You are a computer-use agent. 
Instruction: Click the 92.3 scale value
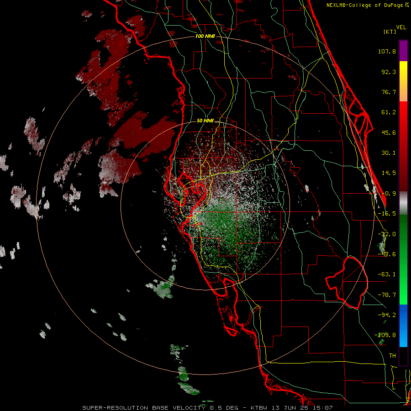(x=389, y=72)
